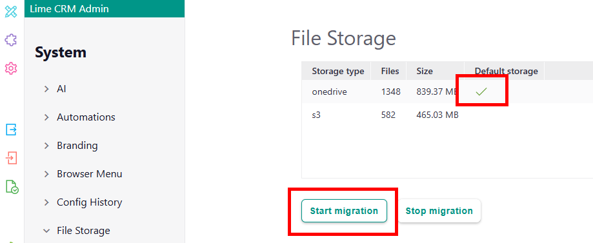The width and height of the screenshot is (593, 243).
Task: Click the Start migration button
Action: coord(344,211)
